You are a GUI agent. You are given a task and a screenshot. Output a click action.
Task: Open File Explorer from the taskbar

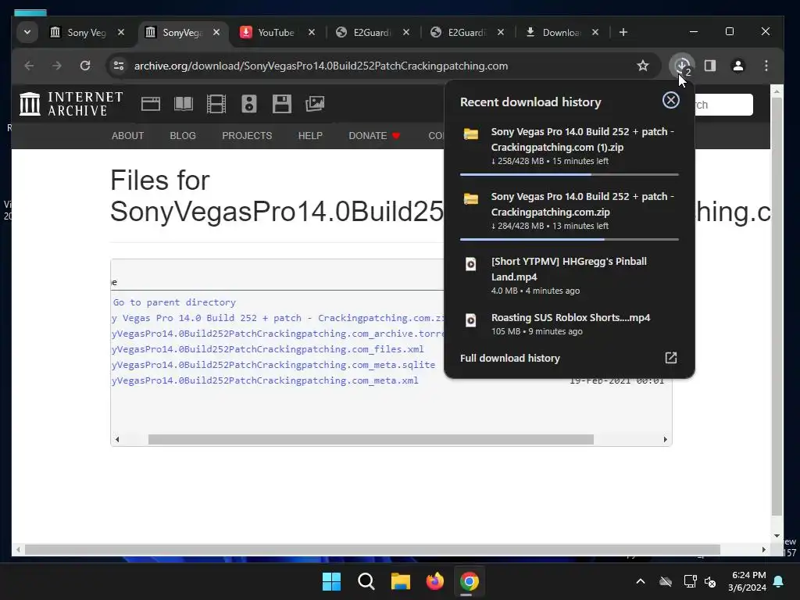pyautogui.click(x=401, y=581)
